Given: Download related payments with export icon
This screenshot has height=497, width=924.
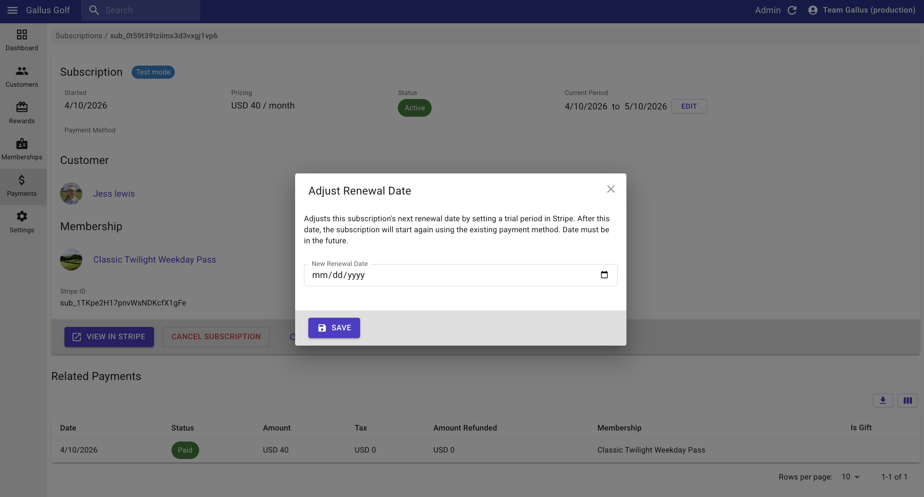Looking at the screenshot, I should (882, 400).
